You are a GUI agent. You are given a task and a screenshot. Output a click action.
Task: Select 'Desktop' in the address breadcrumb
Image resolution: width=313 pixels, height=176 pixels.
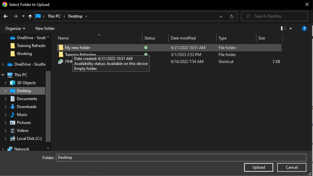pyautogui.click(x=75, y=16)
